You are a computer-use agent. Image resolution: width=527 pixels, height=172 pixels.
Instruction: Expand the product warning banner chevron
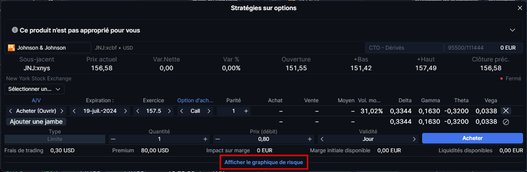tap(512, 30)
